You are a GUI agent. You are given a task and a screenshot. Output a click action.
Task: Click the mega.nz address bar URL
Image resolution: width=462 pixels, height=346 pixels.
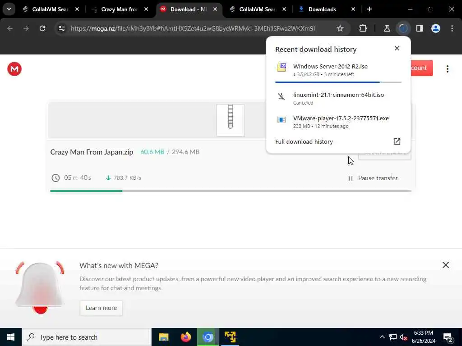pos(193,28)
